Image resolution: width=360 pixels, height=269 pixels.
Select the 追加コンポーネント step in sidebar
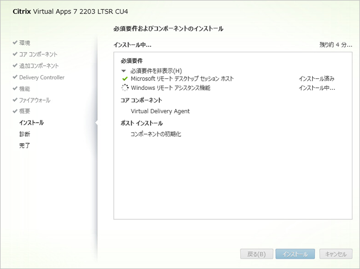39,66
